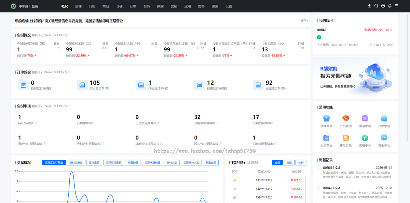Viewport: 410px width, 203px height.
Task: Expand the store info notice with 展开
Action: click(304, 21)
